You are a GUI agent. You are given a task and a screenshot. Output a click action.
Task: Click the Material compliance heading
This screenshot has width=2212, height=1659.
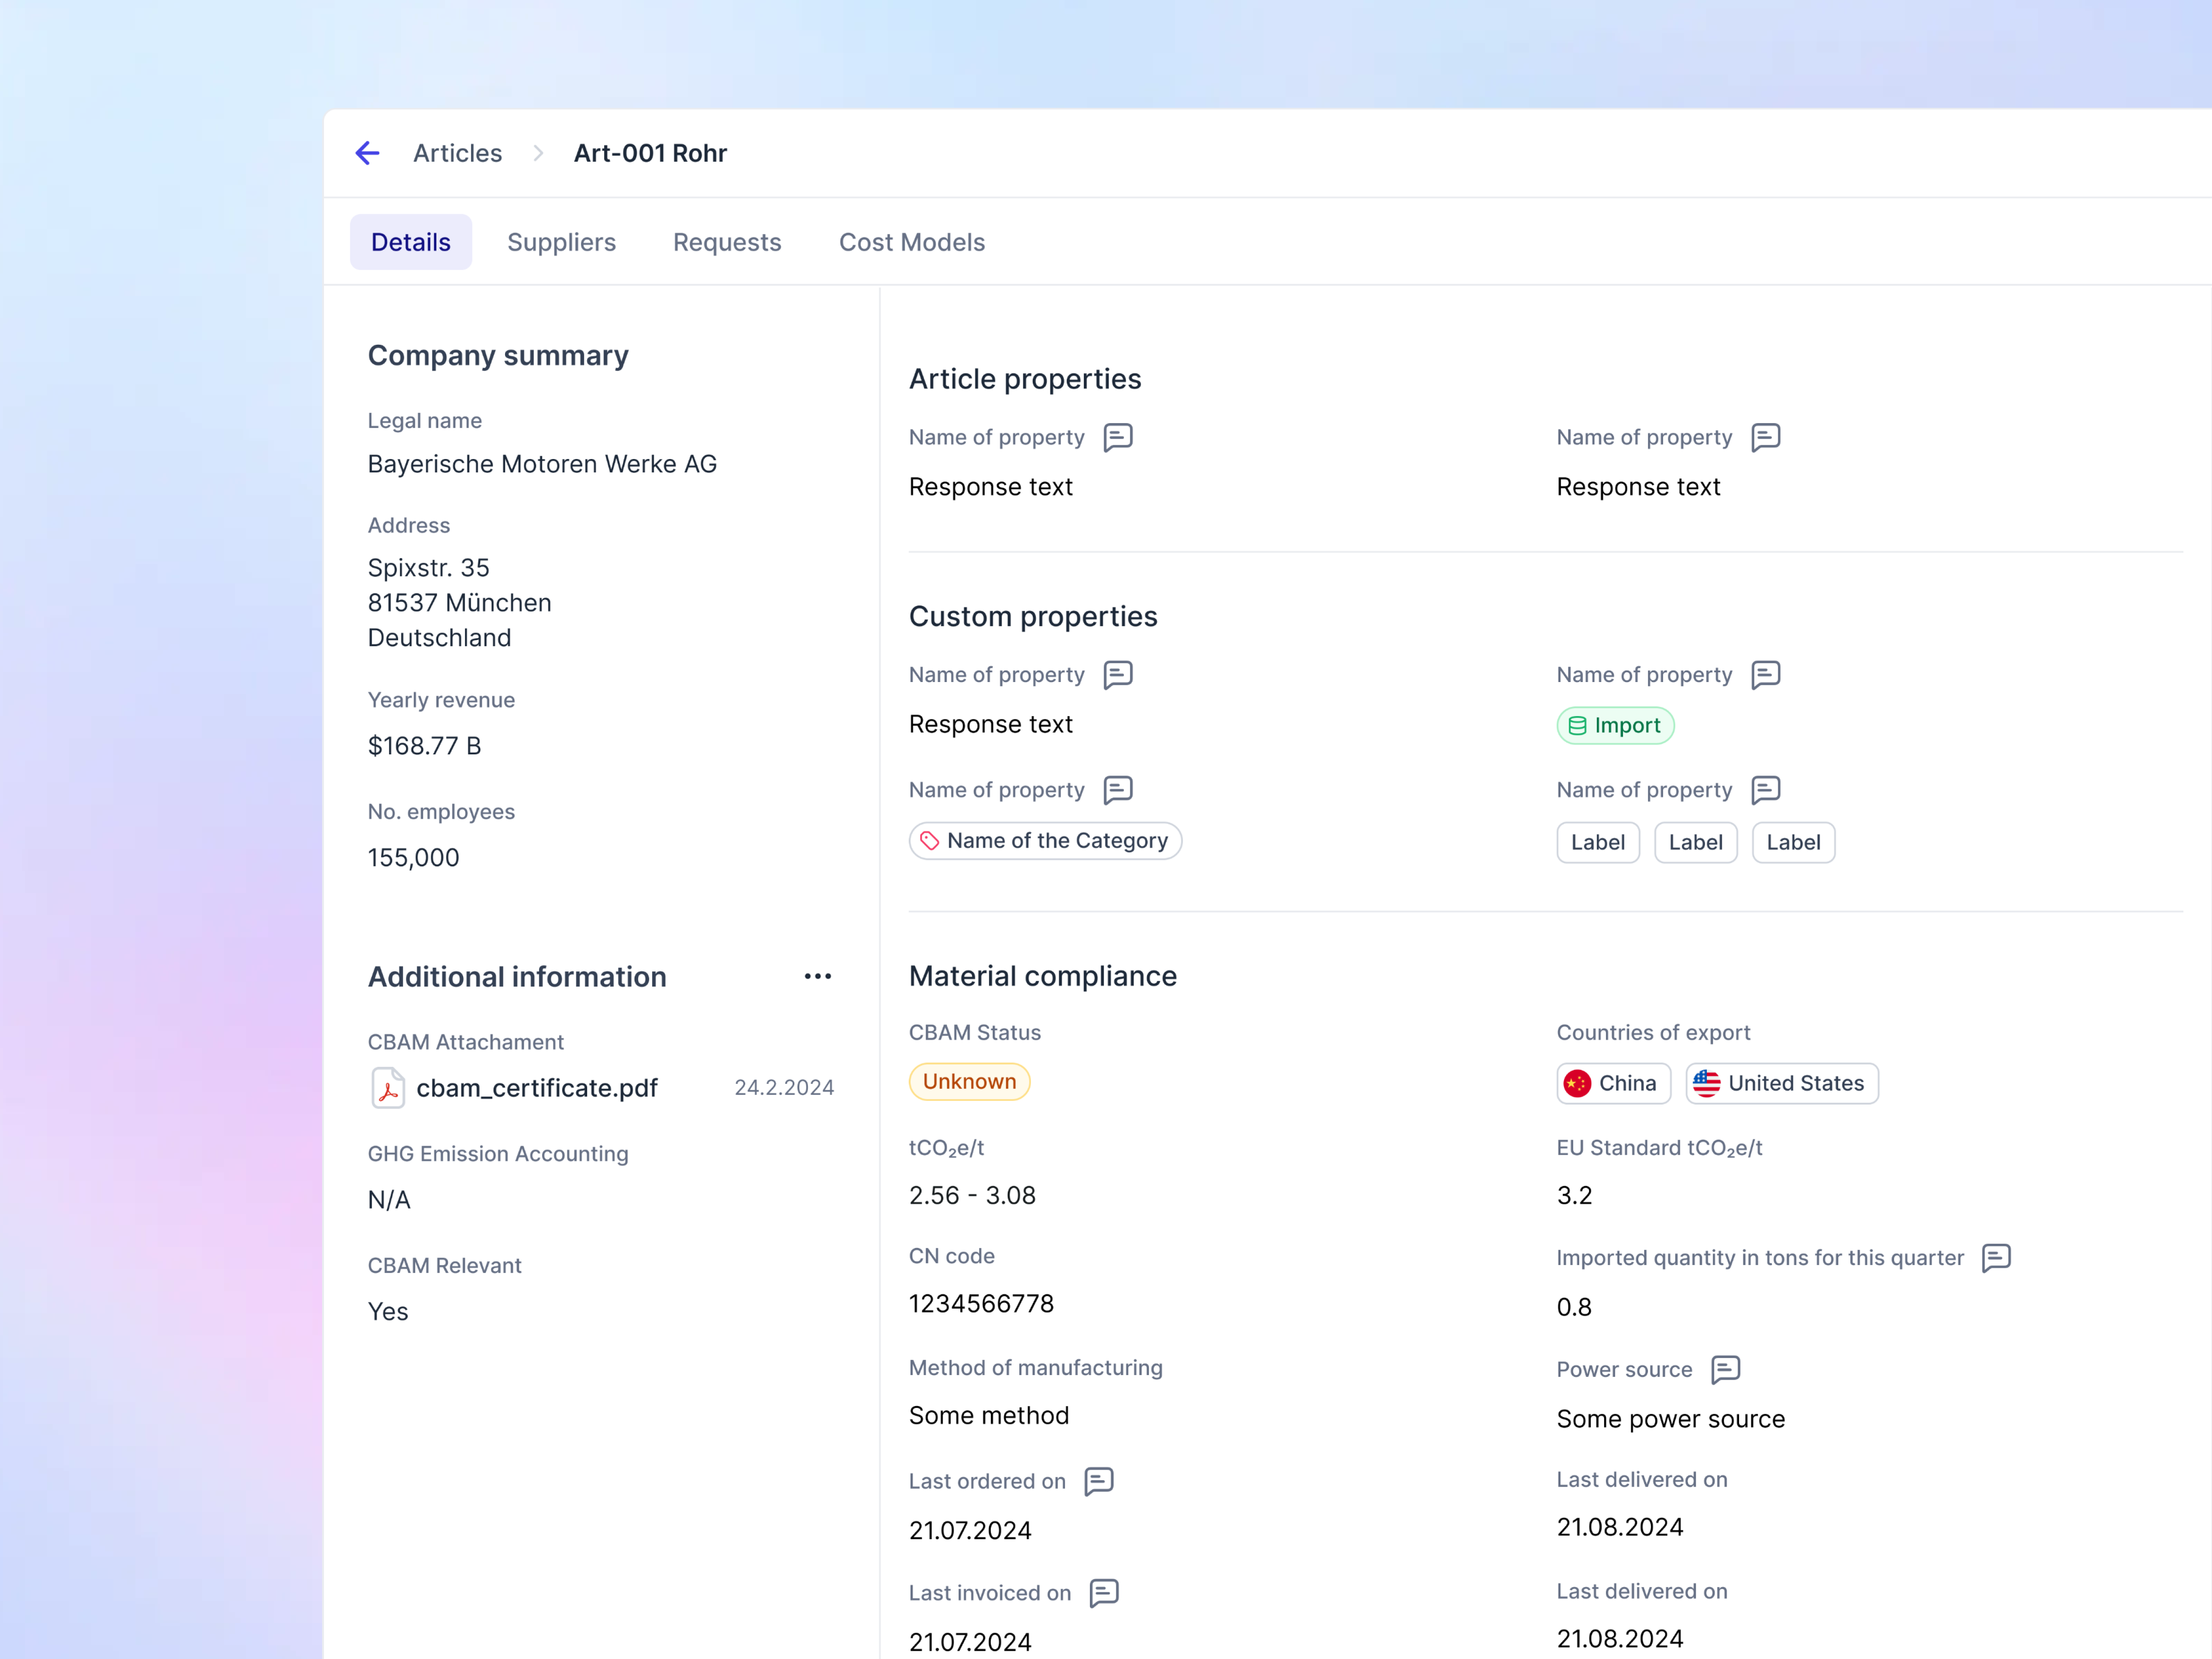coord(1043,976)
